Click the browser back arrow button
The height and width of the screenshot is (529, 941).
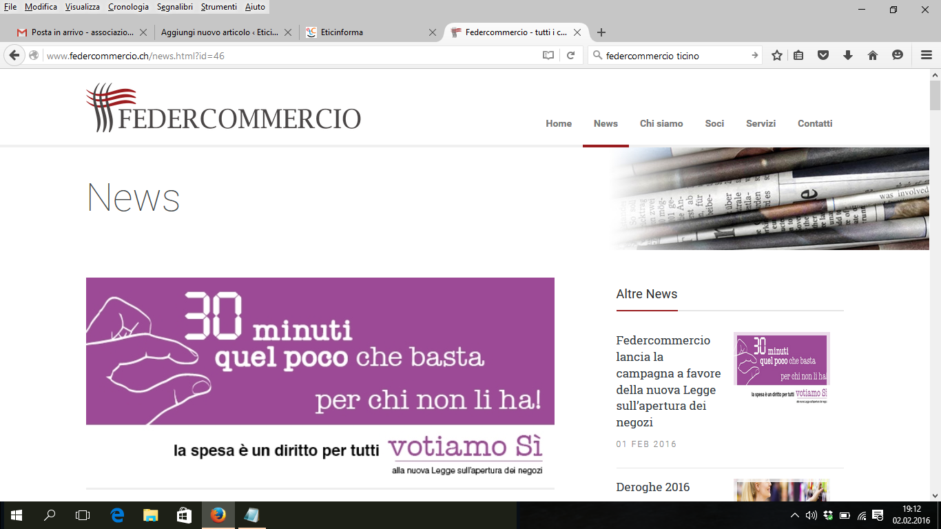[14, 55]
